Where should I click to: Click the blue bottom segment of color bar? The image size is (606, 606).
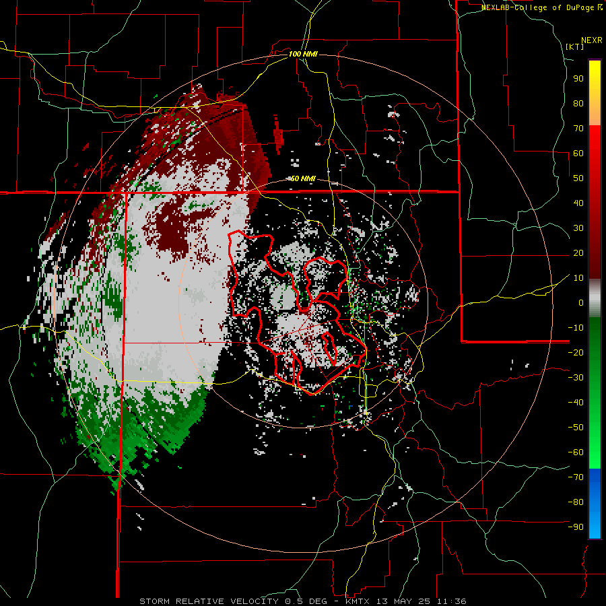[595, 504]
